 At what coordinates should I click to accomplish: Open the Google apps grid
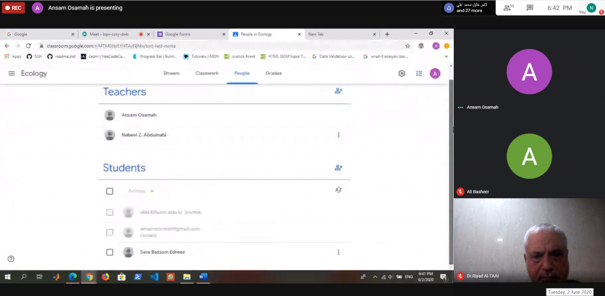coord(419,74)
